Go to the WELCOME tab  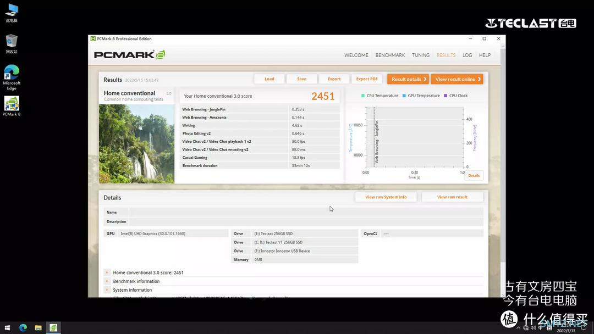click(x=356, y=55)
